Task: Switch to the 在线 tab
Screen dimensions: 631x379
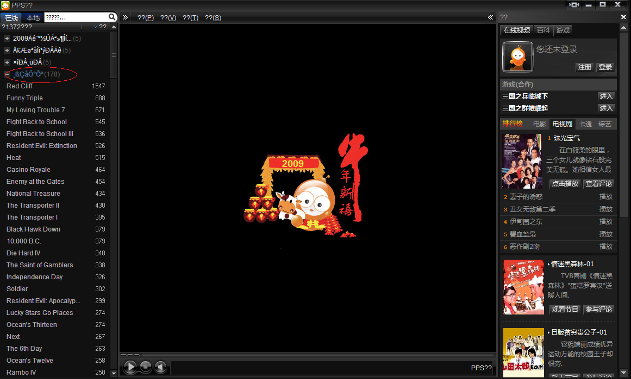Action: [11, 17]
